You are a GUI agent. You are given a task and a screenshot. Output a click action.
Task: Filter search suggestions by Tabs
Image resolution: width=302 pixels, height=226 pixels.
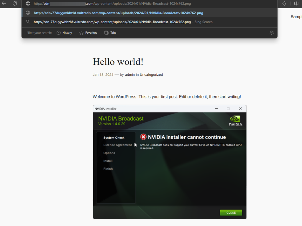point(110,33)
